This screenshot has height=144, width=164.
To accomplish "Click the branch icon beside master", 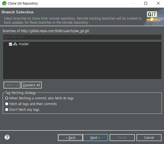I will click(x=15, y=44).
